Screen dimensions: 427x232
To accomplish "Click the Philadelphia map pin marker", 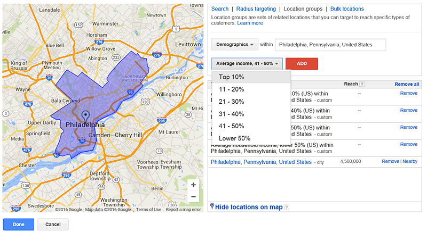I will pyautogui.click(x=85, y=115).
